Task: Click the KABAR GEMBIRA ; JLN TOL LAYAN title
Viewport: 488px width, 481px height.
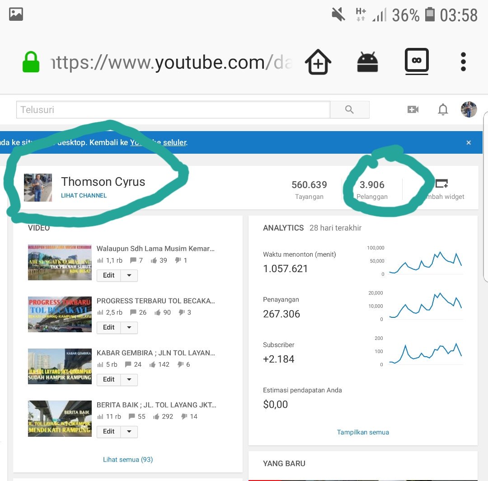Action: click(x=155, y=353)
